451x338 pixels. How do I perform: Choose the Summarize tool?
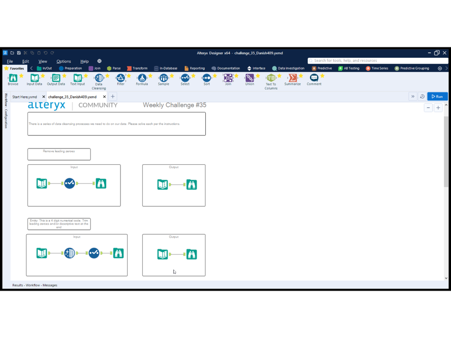click(293, 79)
